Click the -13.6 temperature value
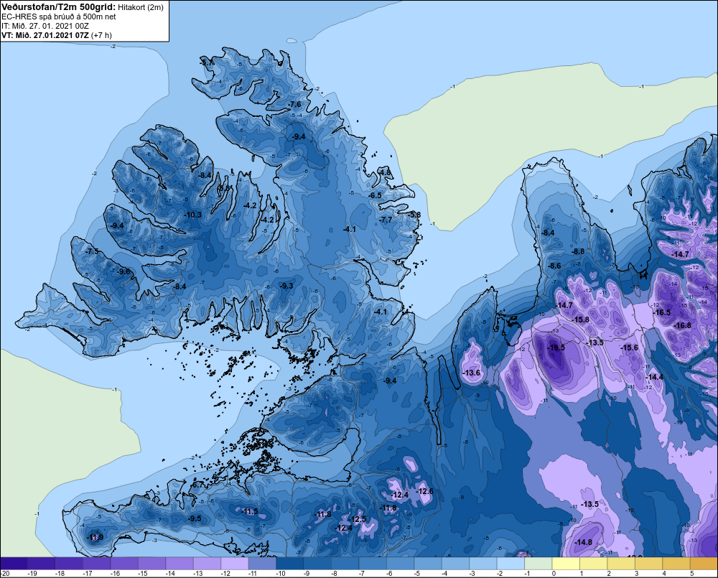This screenshot has height=578, width=718. [x=472, y=373]
